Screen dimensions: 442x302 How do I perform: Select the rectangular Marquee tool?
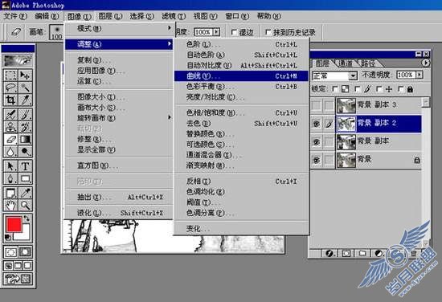point(10,75)
